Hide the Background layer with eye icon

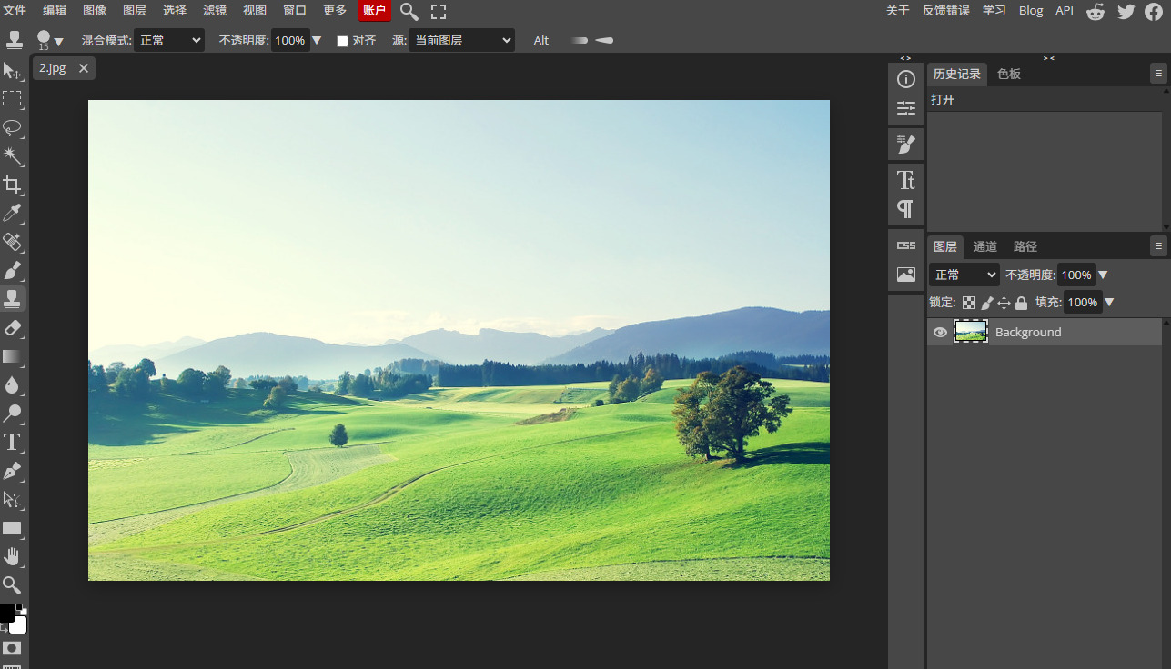[940, 333]
